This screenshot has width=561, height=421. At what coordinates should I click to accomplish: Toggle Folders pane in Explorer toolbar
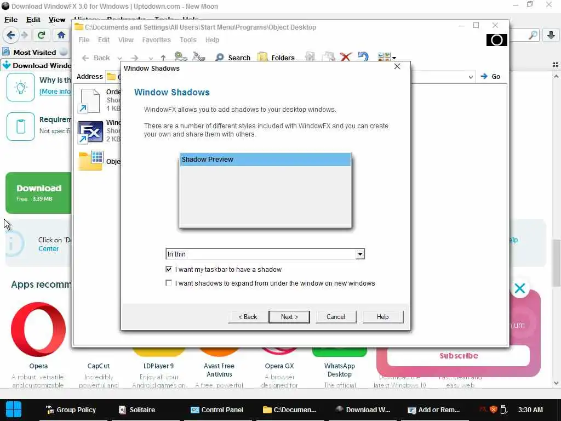click(276, 58)
